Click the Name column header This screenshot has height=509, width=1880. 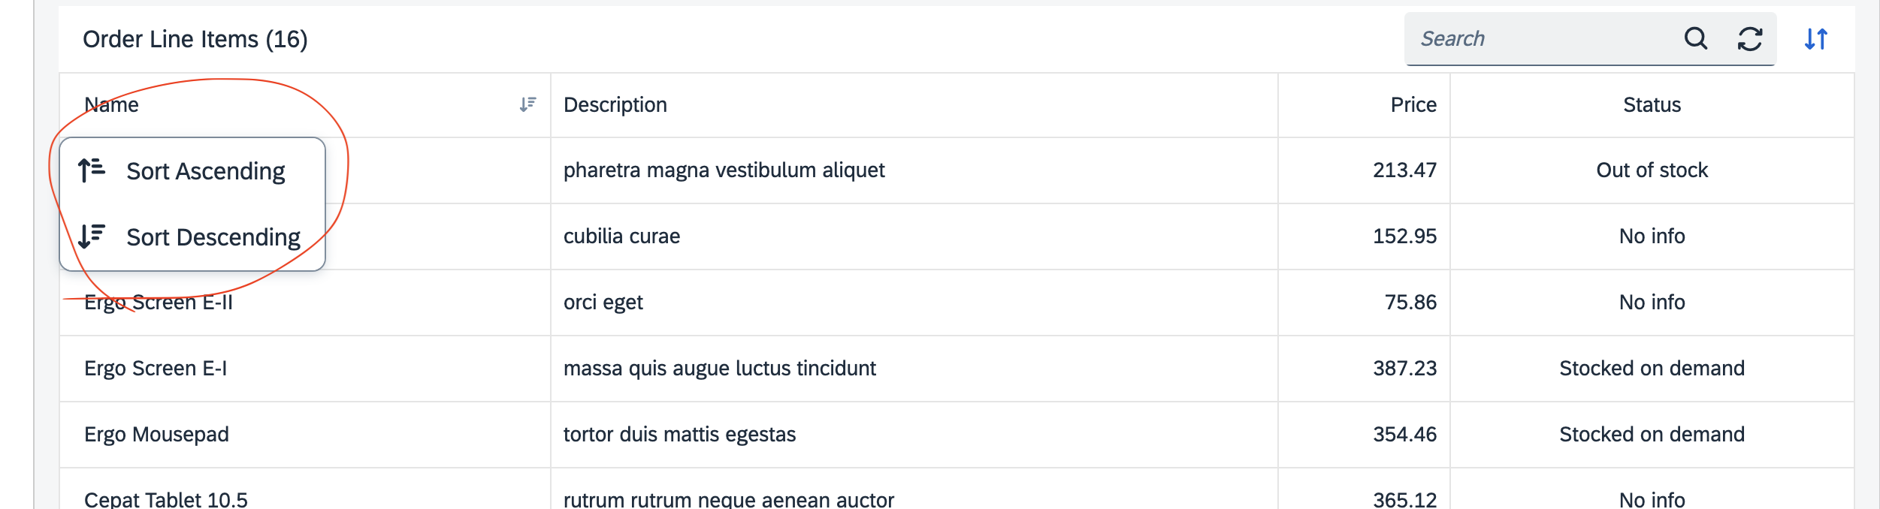click(x=111, y=104)
